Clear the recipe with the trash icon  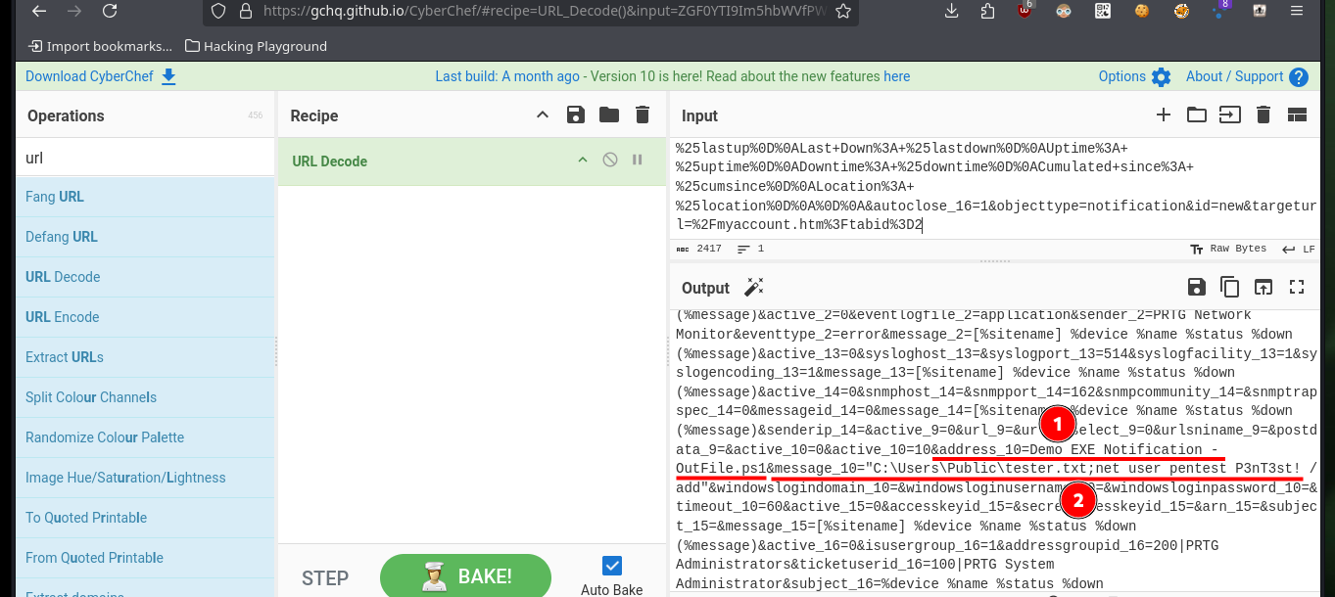pyautogui.click(x=643, y=115)
